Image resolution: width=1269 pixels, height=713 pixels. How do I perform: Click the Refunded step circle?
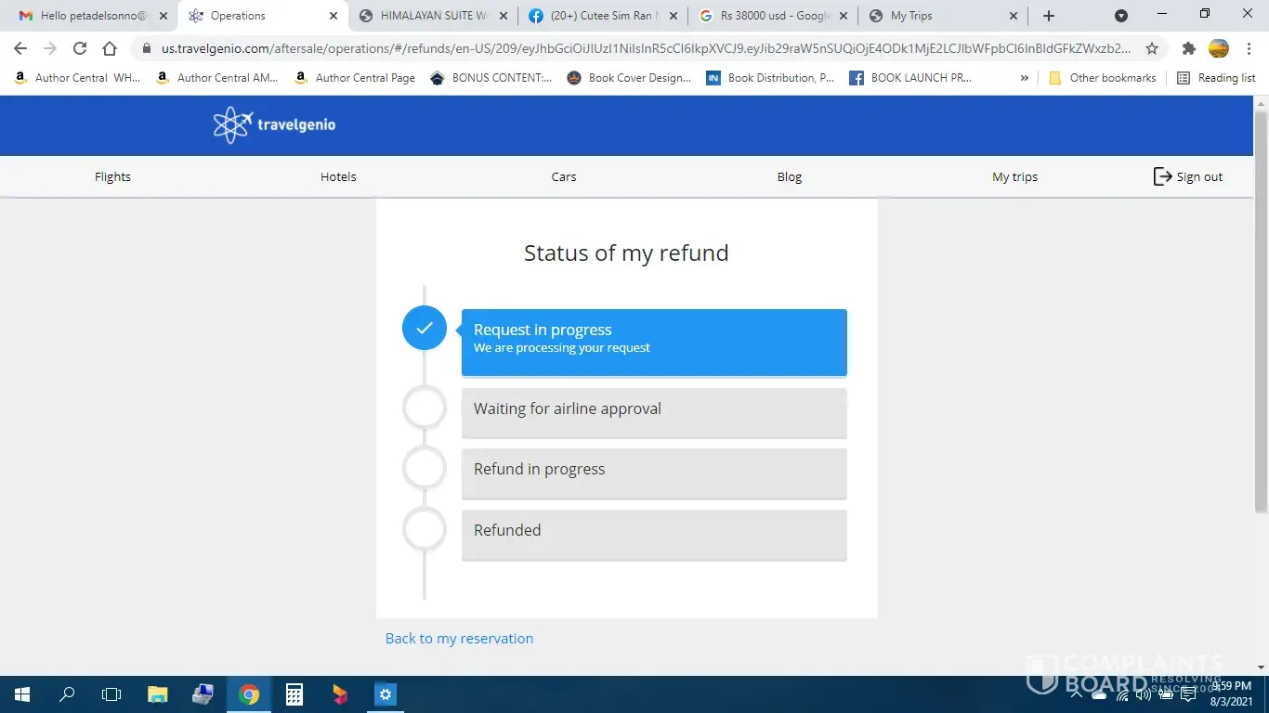pyautogui.click(x=425, y=529)
